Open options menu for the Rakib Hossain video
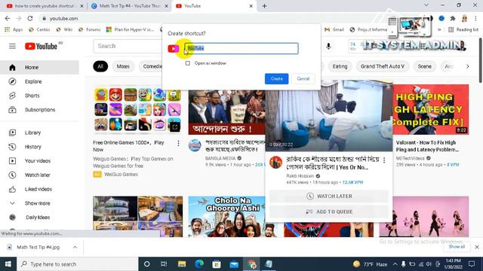The image size is (483, 271). 384,160
